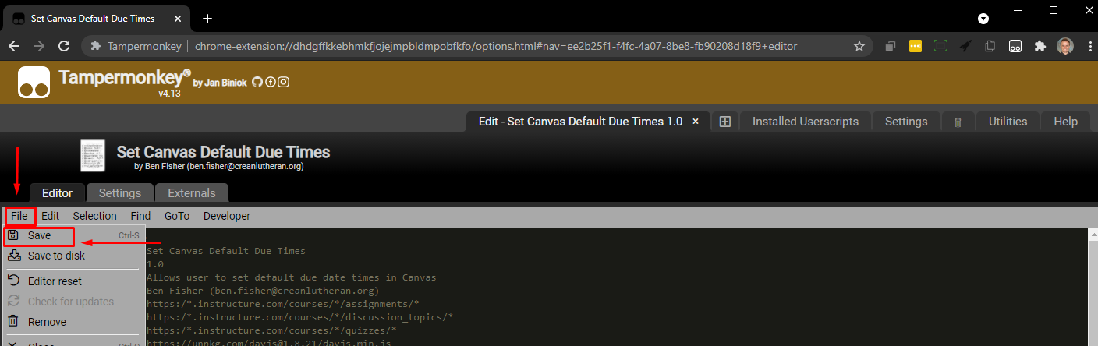Click the copy pages extension icon

[x=990, y=46]
